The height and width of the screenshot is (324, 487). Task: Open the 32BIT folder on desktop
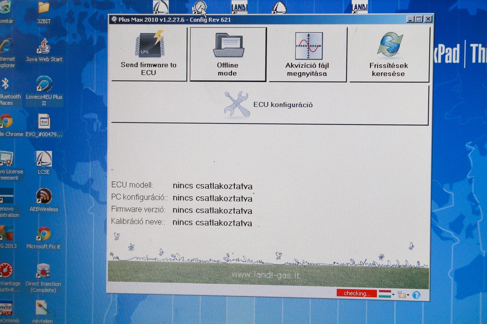(44, 12)
